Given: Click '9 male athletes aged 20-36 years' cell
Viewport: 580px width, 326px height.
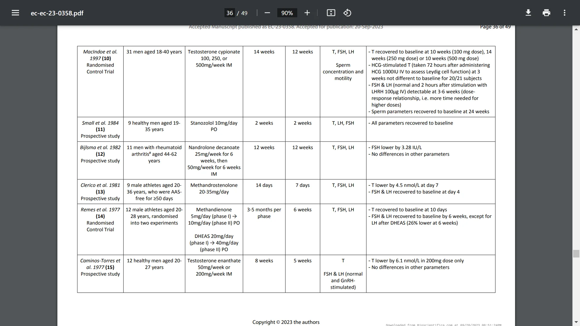Looking at the screenshot, I should [x=154, y=192].
